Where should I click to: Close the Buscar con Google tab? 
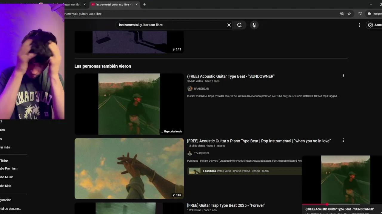tap(84, 4)
